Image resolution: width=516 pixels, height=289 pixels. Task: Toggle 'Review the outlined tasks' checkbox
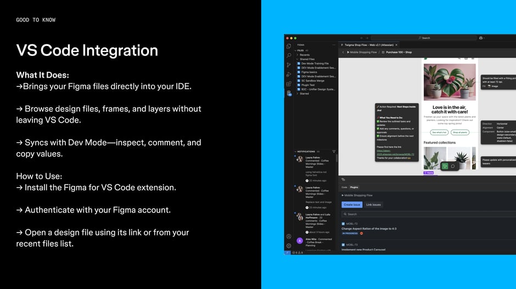coord(378,122)
